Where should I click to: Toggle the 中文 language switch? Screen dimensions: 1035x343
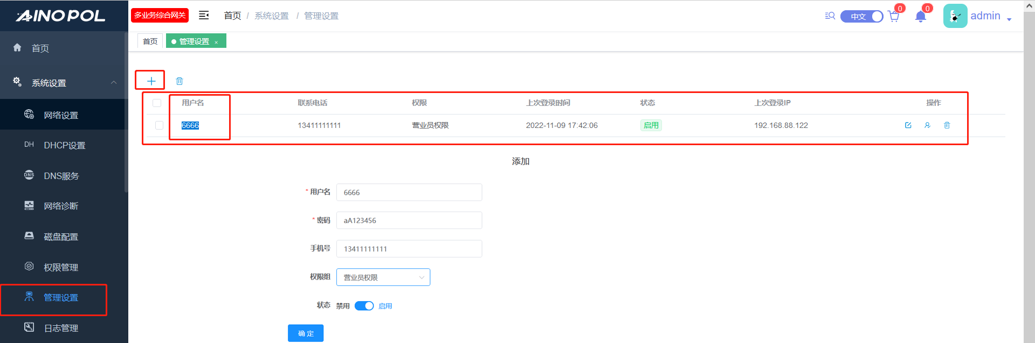point(861,17)
